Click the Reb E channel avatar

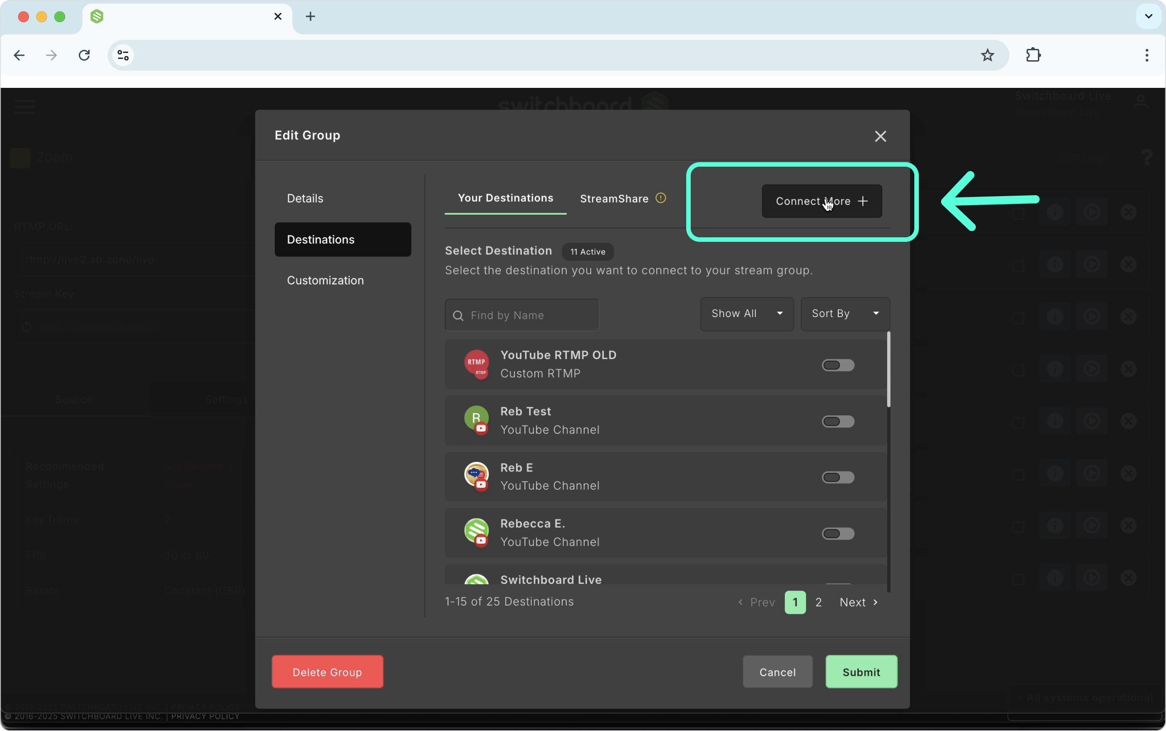pos(476,476)
